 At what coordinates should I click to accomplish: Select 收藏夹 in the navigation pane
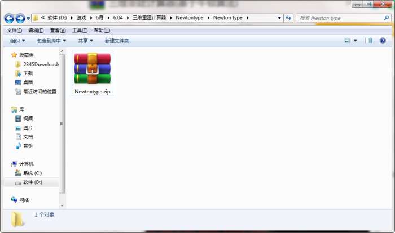[27, 55]
